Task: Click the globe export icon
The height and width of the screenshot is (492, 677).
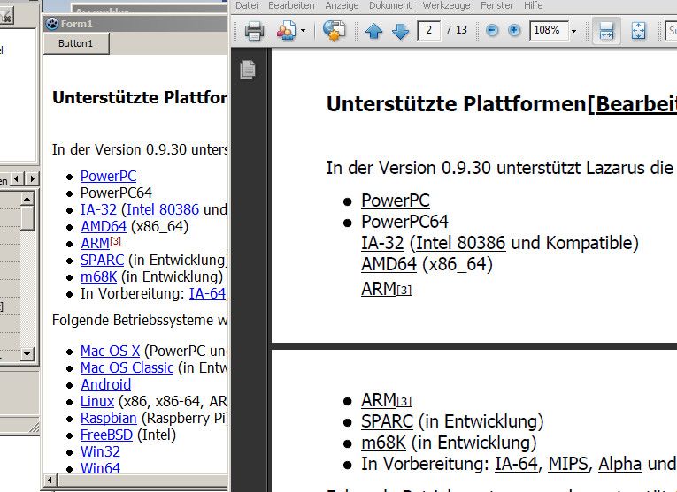Action: tap(334, 31)
